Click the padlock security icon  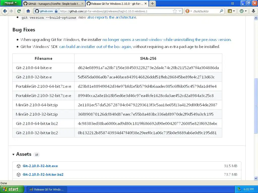click(x=56, y=11)
